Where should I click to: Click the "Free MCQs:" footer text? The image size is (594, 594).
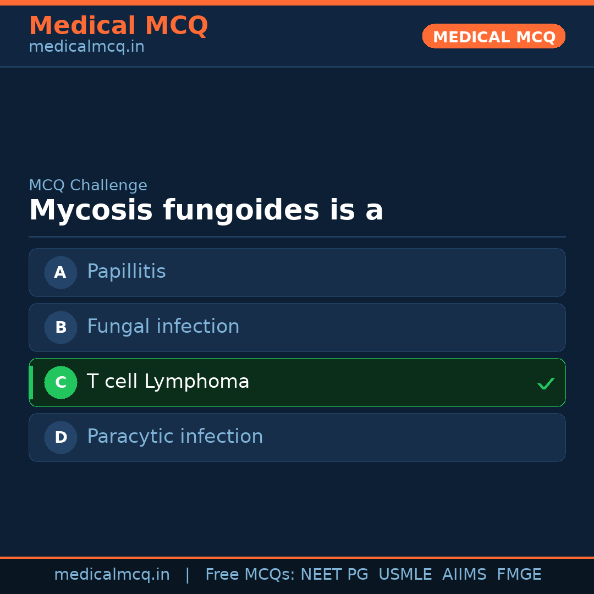250,575
